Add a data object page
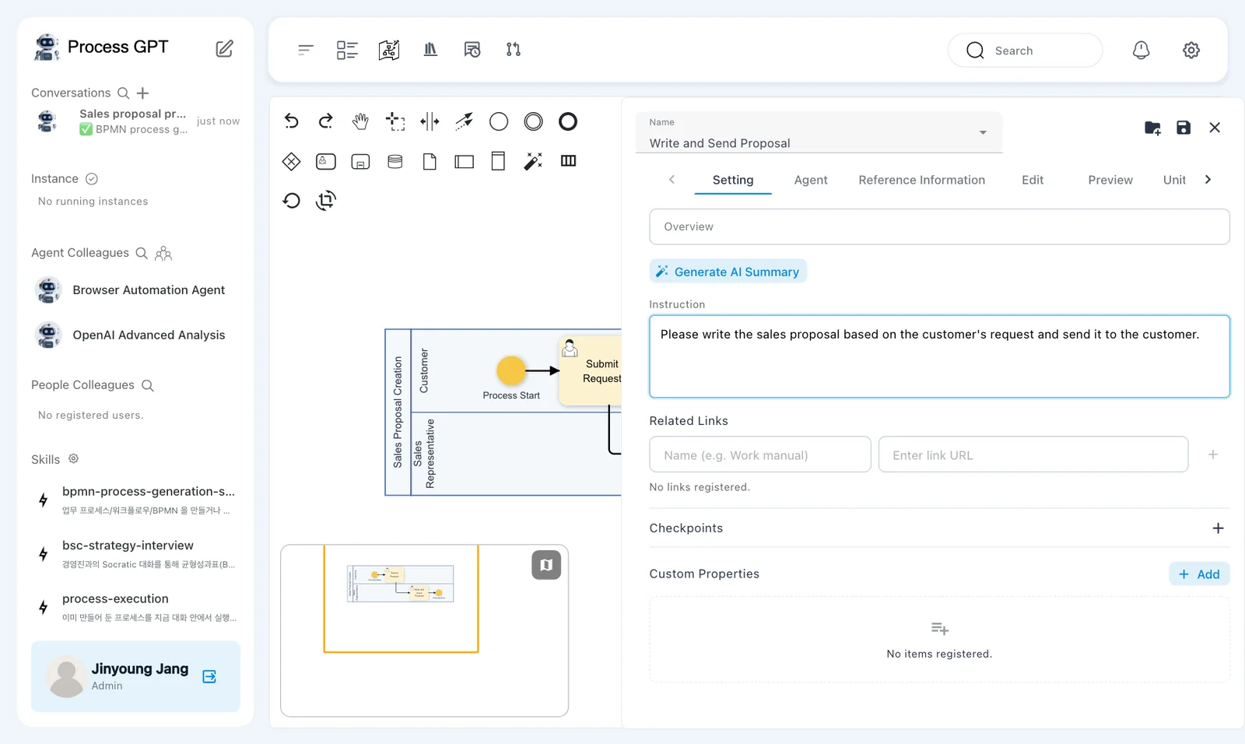This screenshot has width=1245, height=744. pyautogui.click(x=430, y=161)
